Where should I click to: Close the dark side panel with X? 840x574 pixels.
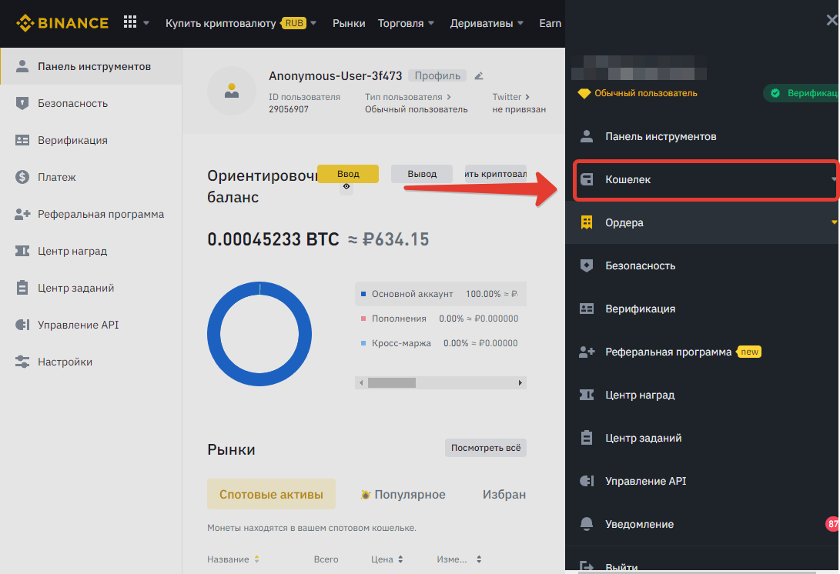832,20
